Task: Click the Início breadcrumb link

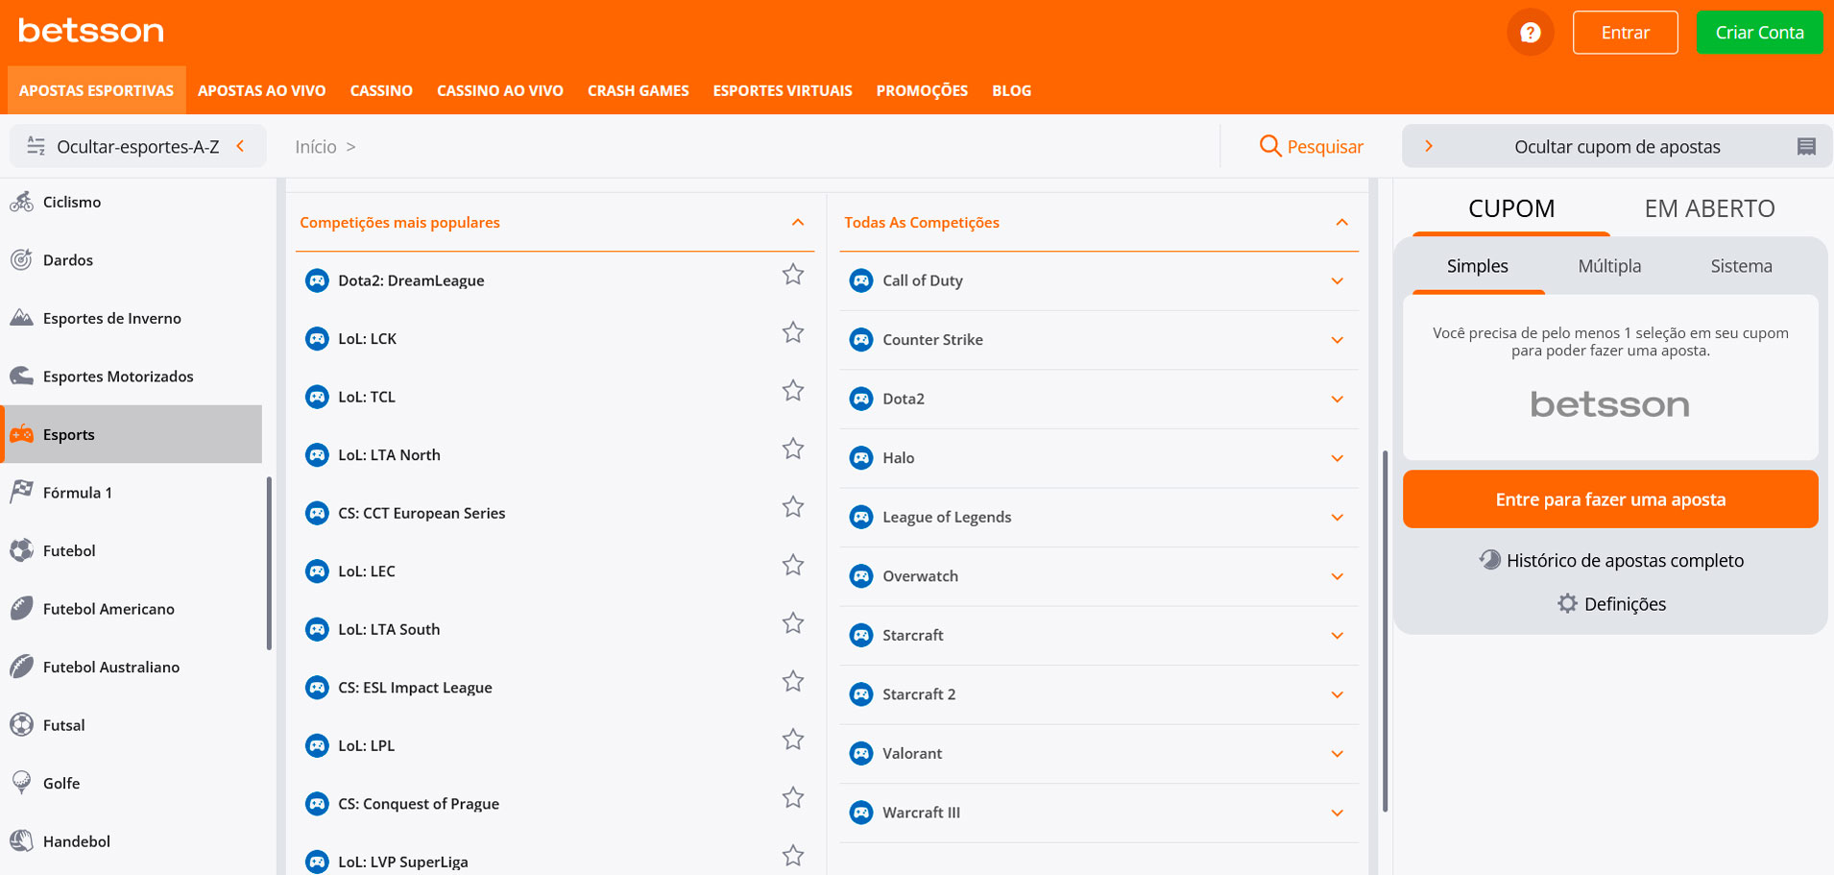Action: [316, 146]
